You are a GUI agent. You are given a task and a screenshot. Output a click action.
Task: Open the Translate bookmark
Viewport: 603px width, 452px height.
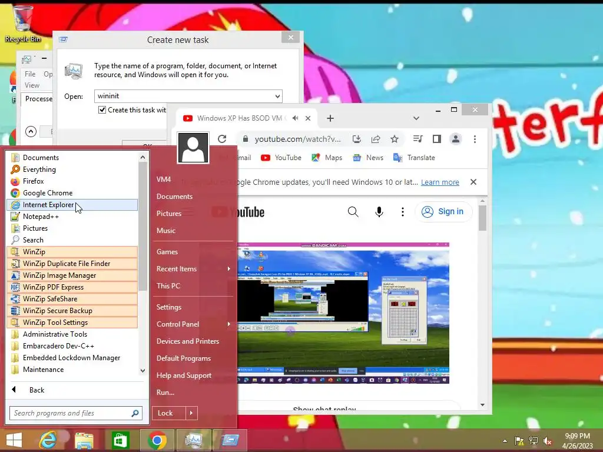(x=414, y=158)
